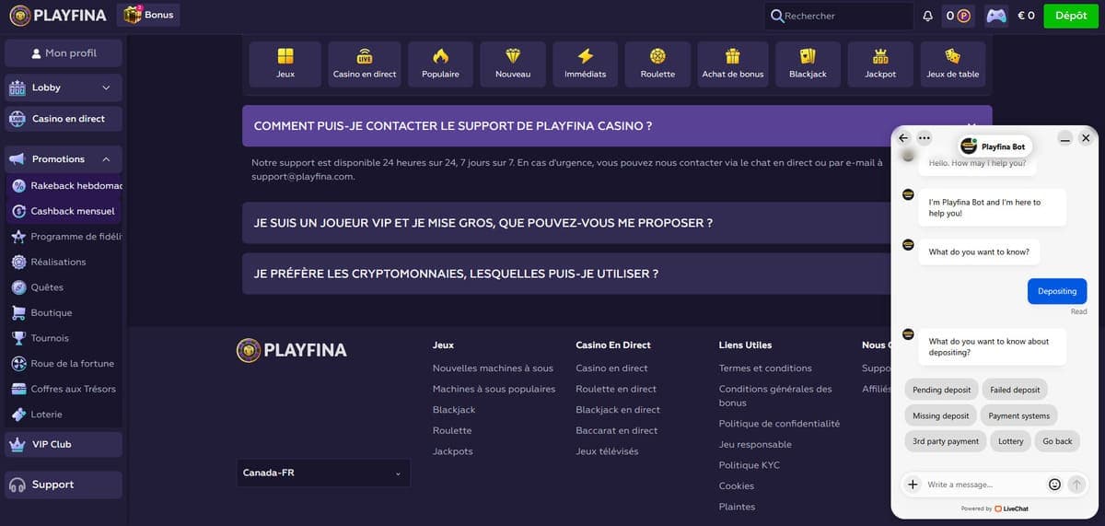Open Baccarat en direct footer link

pos(616,430)
